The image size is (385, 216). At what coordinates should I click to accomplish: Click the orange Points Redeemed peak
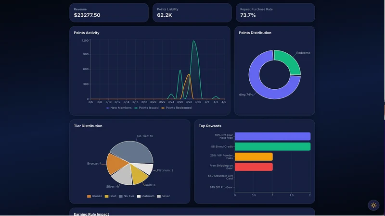pos(189,75)
